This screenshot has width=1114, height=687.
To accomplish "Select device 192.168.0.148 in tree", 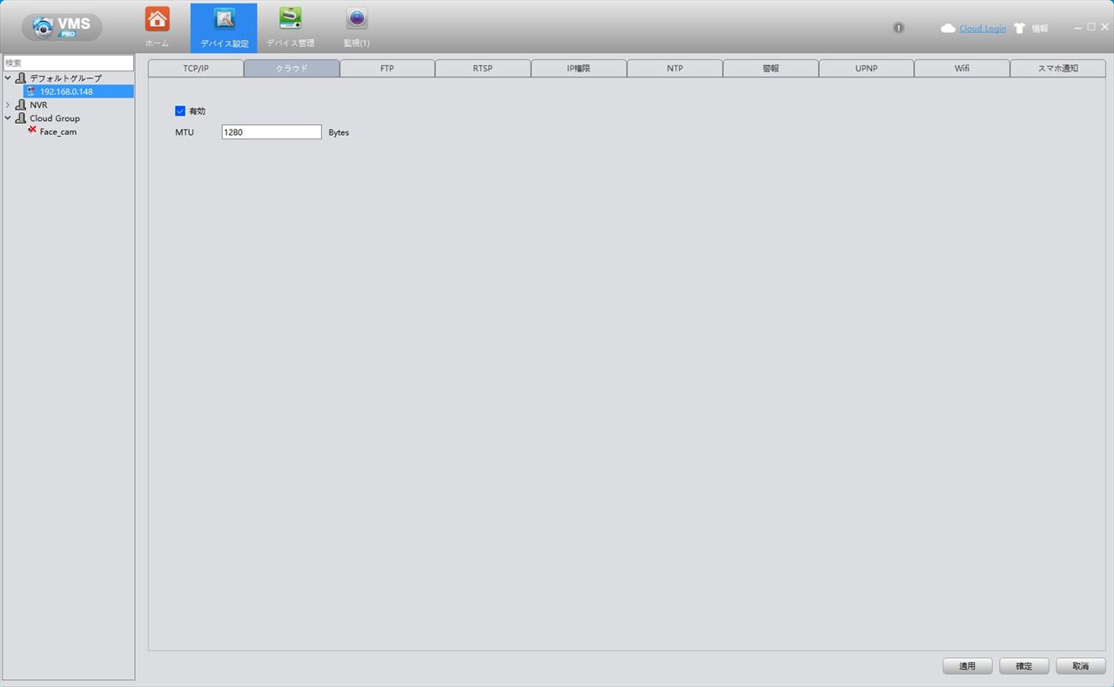I will coord(78,91).
